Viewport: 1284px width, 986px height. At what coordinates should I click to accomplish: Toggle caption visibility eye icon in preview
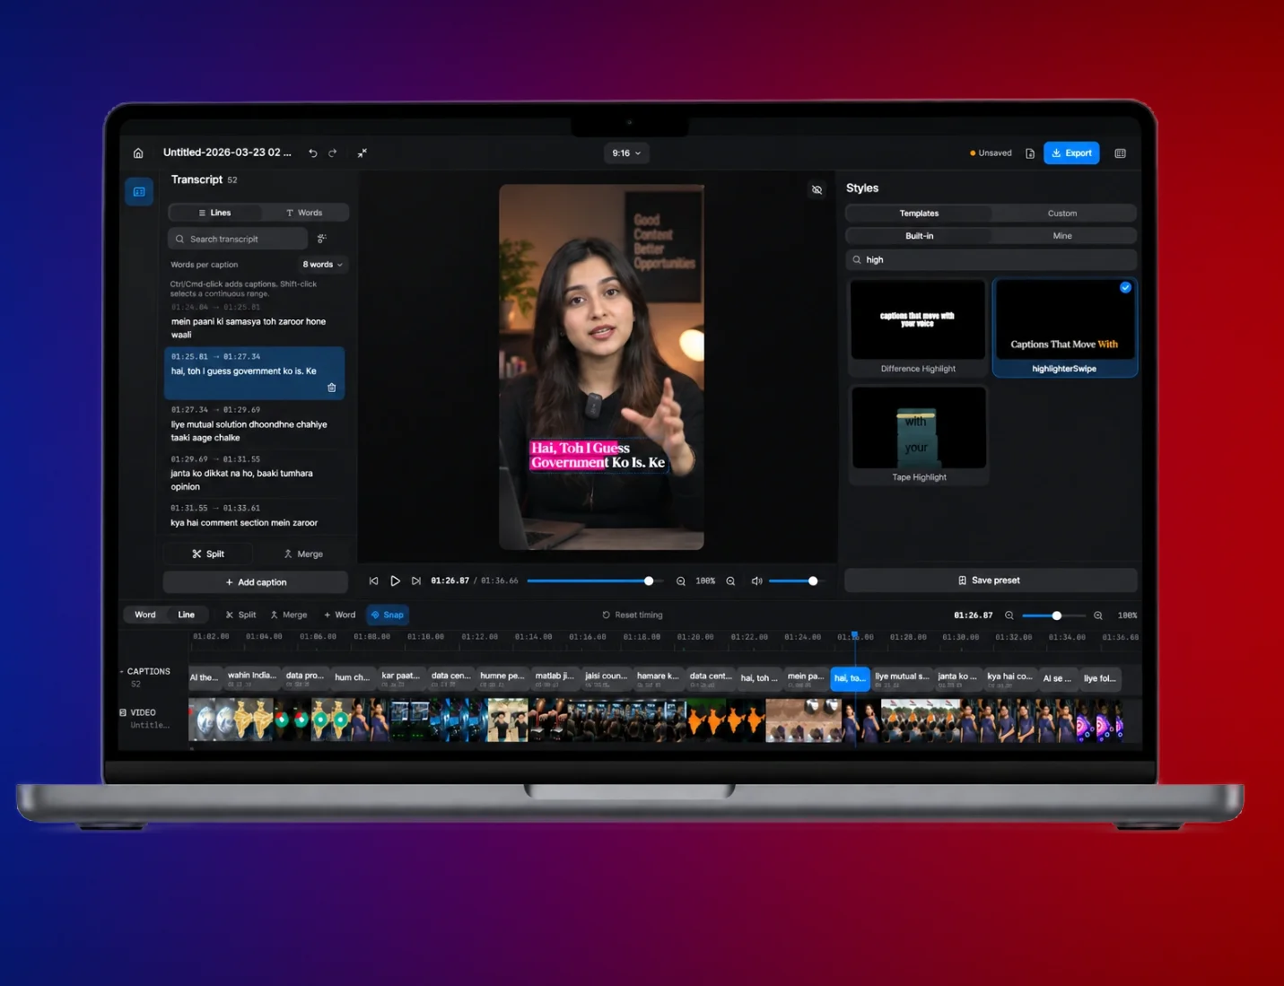817,190
